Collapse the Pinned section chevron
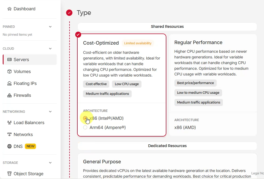The image size is (264, 179). [50, 27]
